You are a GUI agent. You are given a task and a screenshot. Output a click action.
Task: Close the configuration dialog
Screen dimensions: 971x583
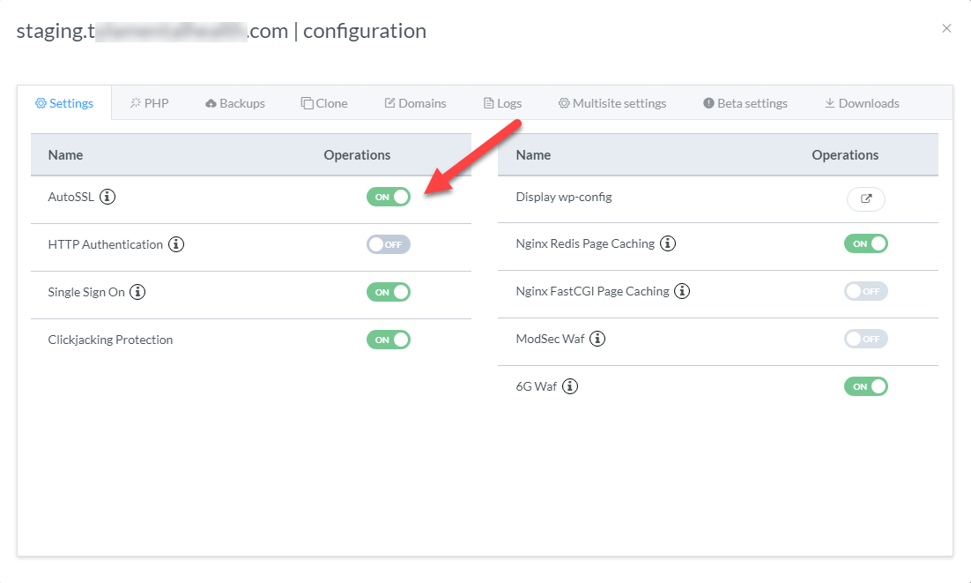click(946, 28)
